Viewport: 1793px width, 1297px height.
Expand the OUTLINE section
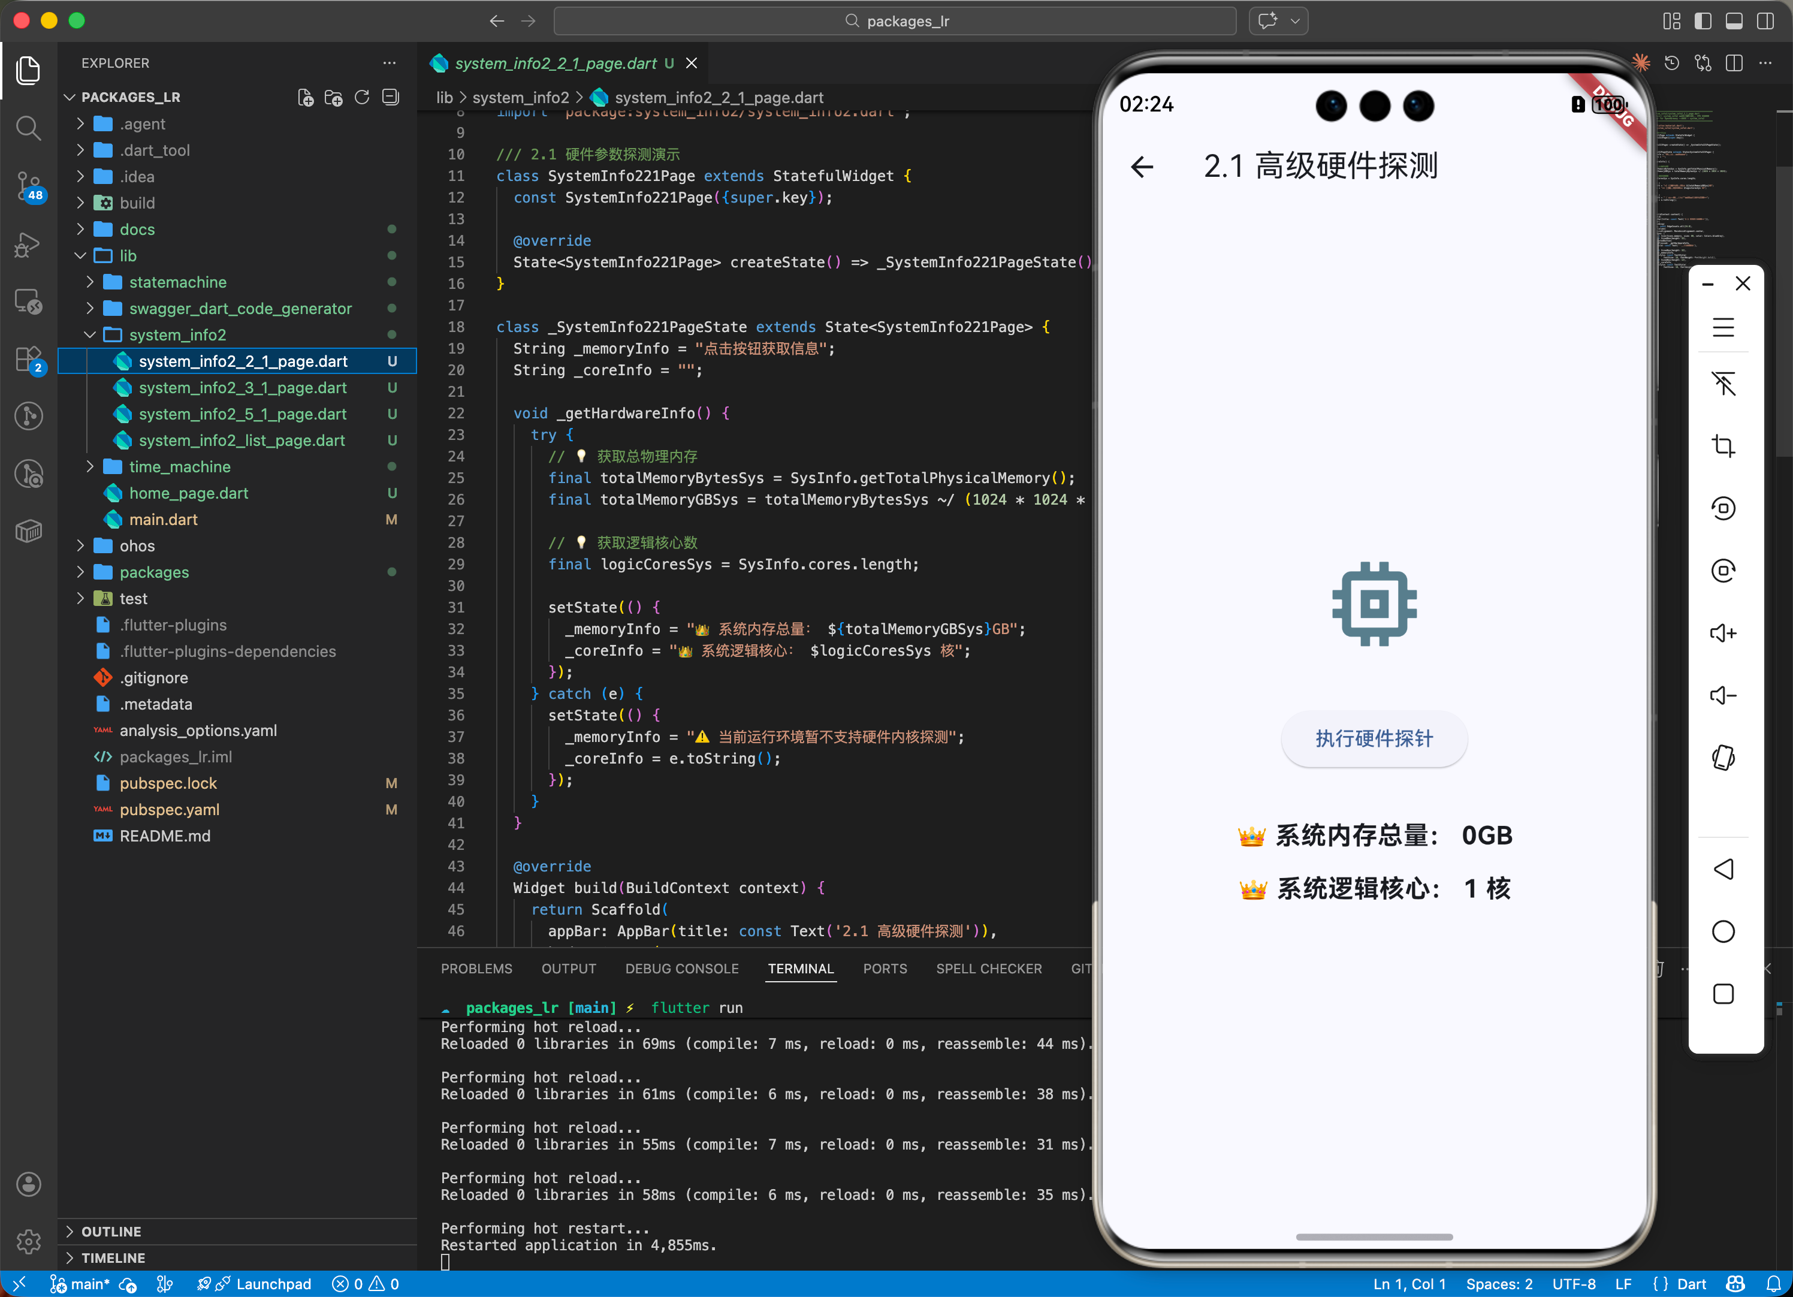click(111, 1230)
